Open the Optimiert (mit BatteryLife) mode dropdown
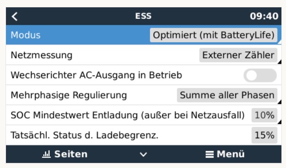Screen dimensions: 286x168 coord(213,35)
